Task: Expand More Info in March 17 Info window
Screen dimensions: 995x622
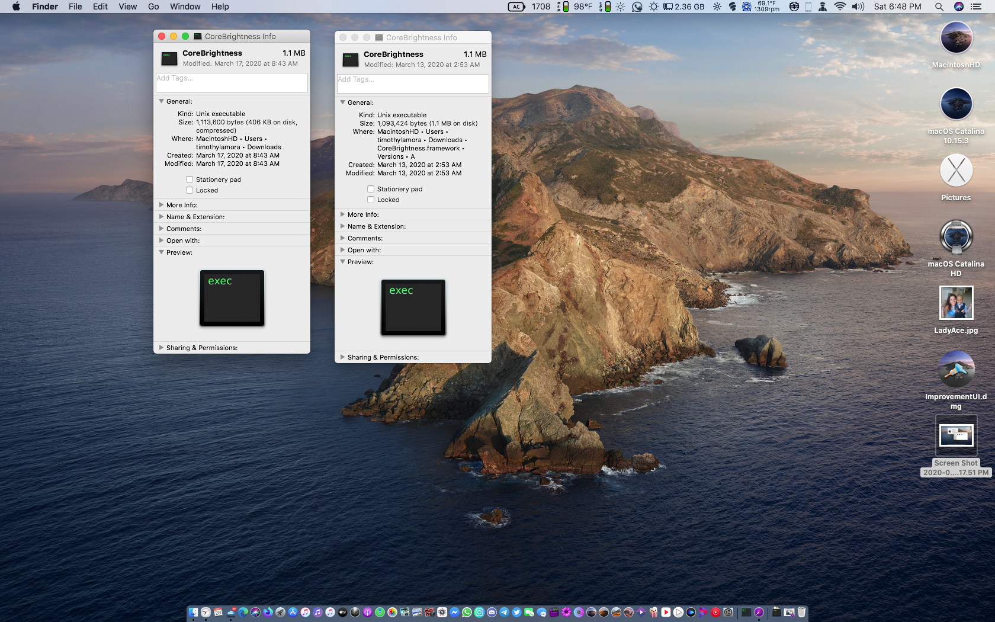Action: 161,205
